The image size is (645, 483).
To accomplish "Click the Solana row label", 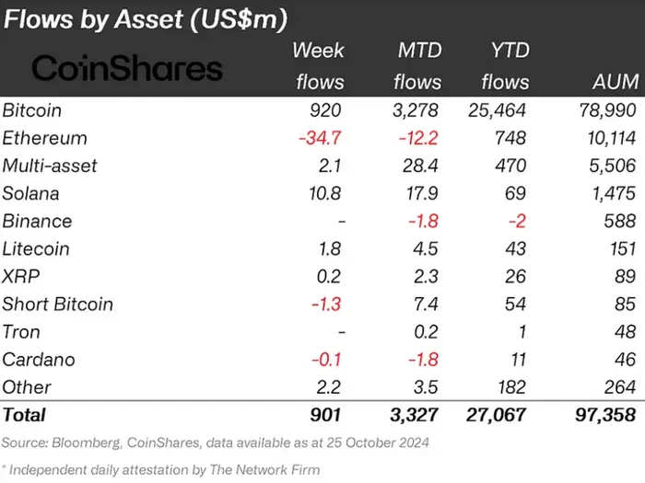I will [x=30, y=193].
